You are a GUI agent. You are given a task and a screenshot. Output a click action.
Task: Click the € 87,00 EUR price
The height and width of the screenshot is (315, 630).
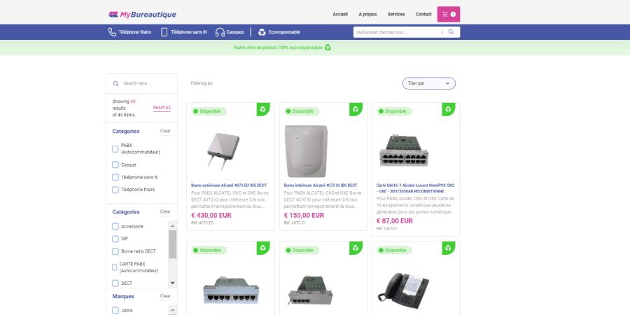pos(395,221)
